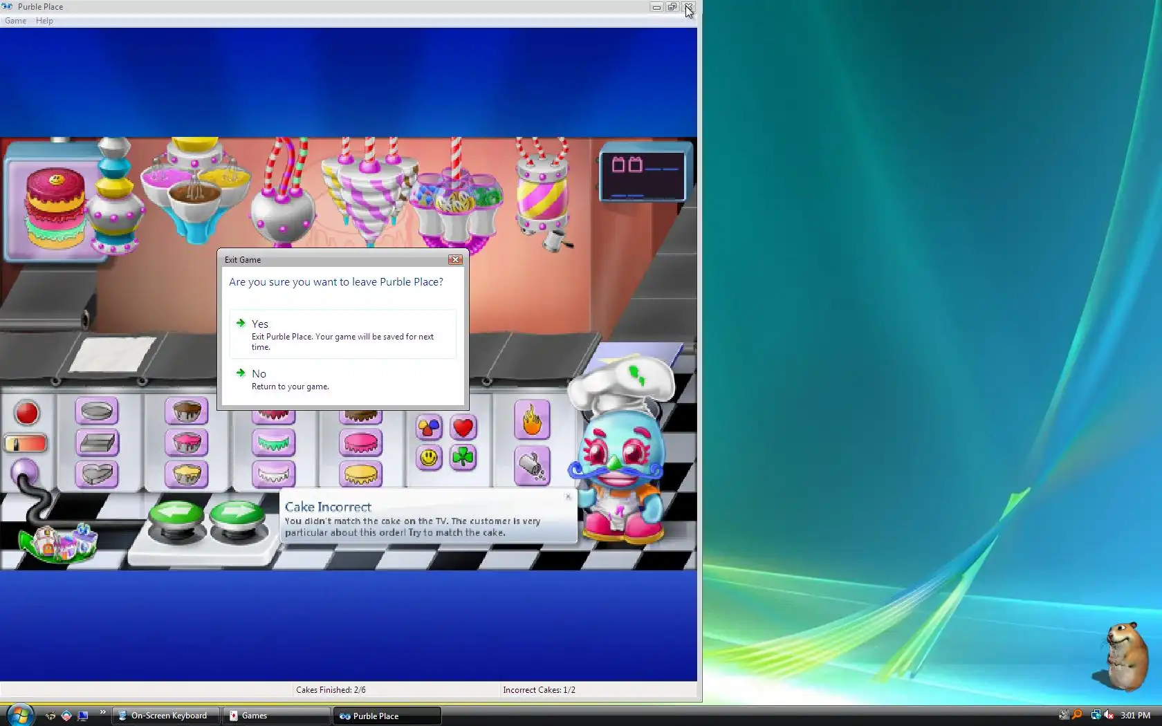Activate the flame torch button
The image size is (1162, 726).
(x=532, y=420)
